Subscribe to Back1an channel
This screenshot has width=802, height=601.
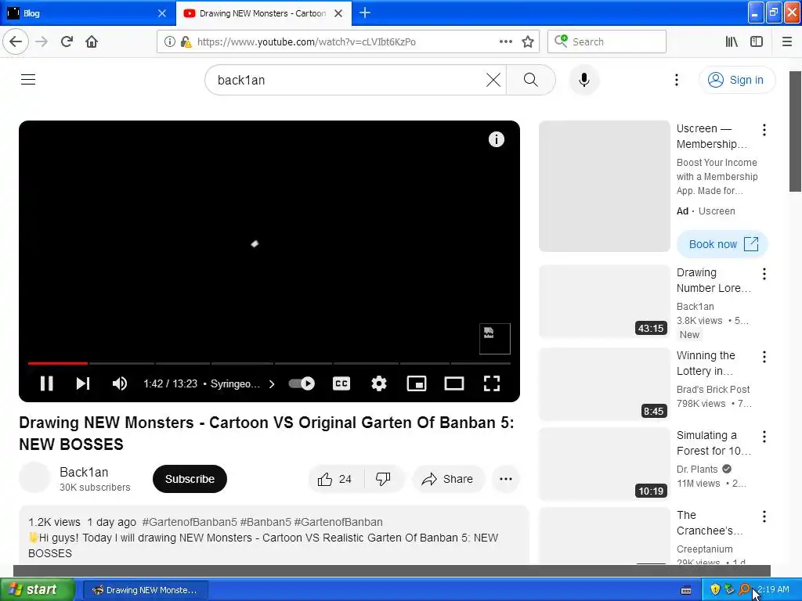pos(190,479)
